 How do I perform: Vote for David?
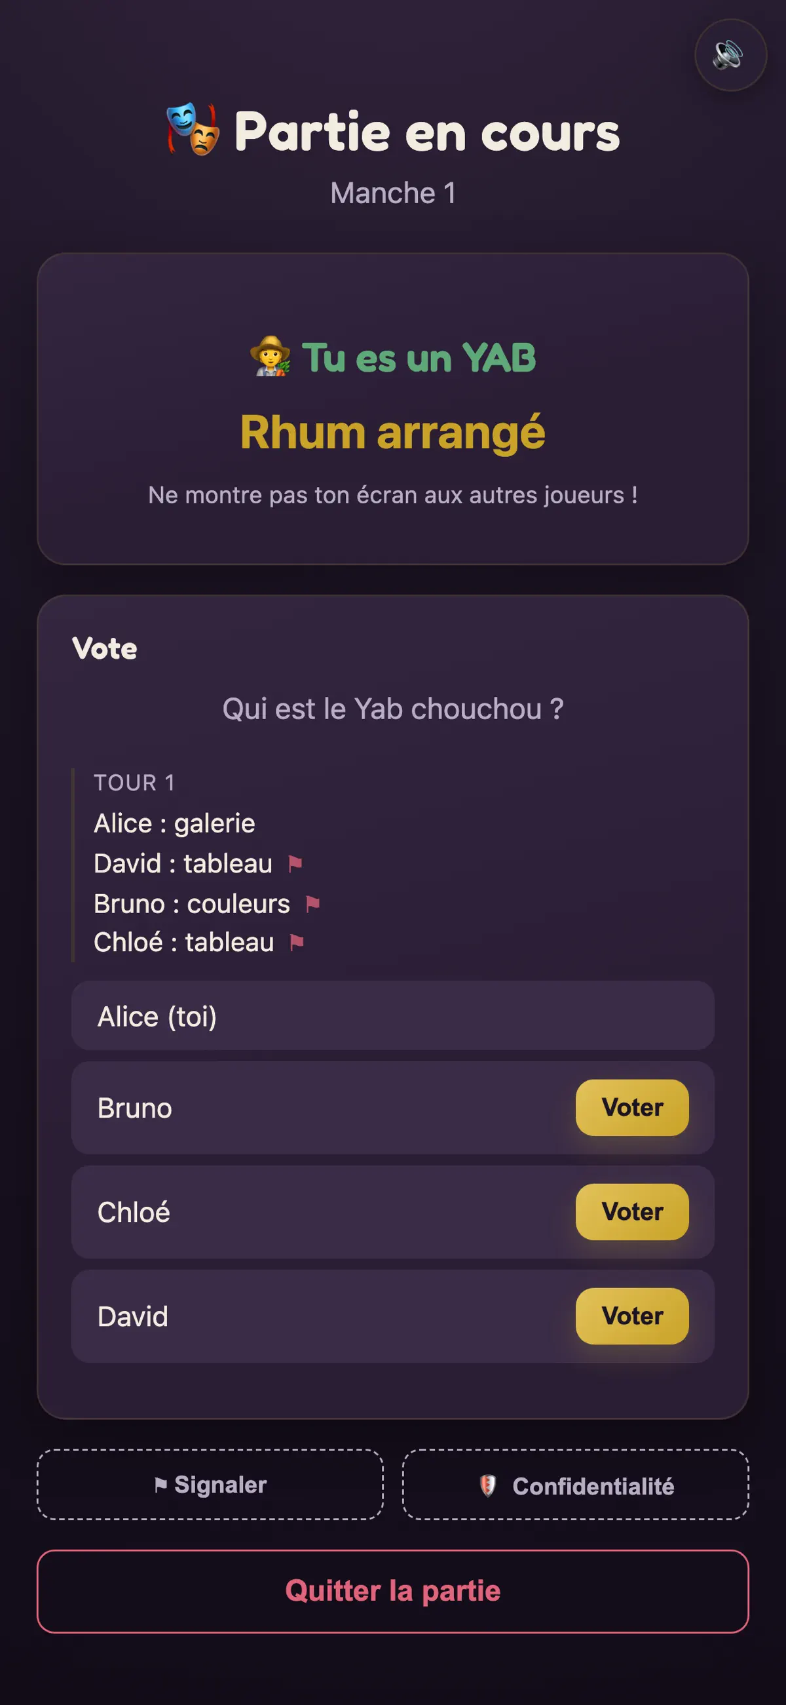click(x=632, y=1316)
